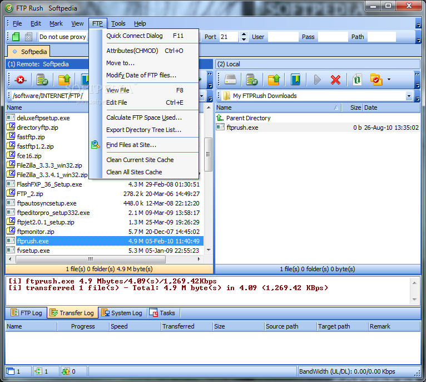Select the Softpedia site tab
This screenshot has height=382, width=426.
pyautogui.click(x=28, y=52)
